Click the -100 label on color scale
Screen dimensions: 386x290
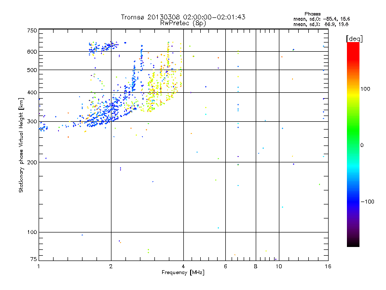pos(367,202)
